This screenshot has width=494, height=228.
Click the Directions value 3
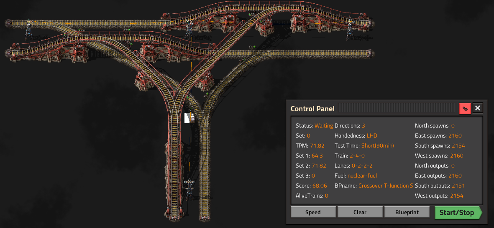pos(363,125)
